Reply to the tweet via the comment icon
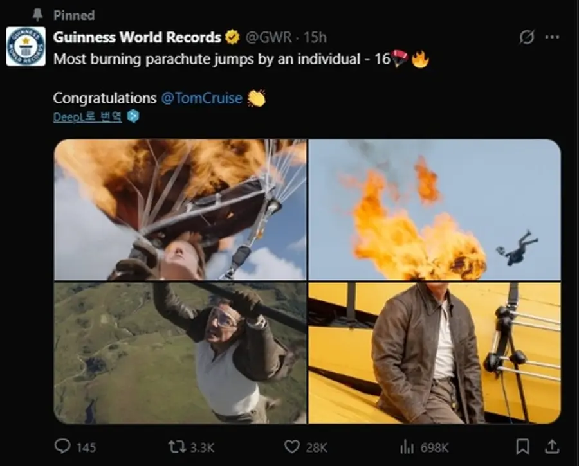The width and height of the screenshot is (579, 466). coord(62,447)
